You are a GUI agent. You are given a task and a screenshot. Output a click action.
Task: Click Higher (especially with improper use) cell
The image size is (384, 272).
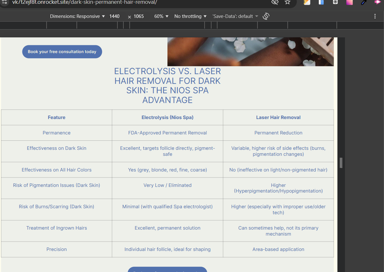(x=278, y=209)
